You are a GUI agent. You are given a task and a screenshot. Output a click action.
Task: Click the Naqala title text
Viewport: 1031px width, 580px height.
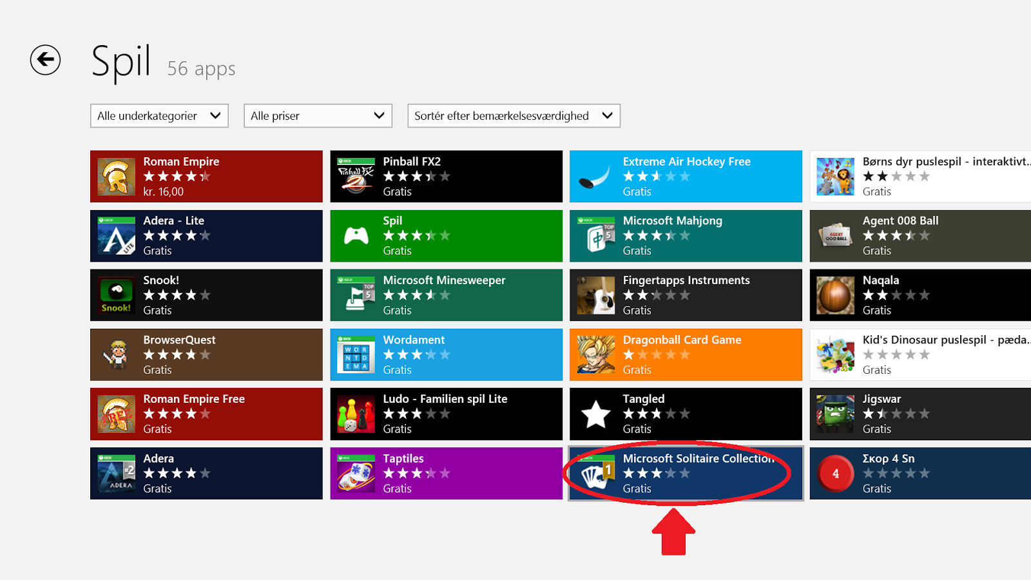(881, 280)
